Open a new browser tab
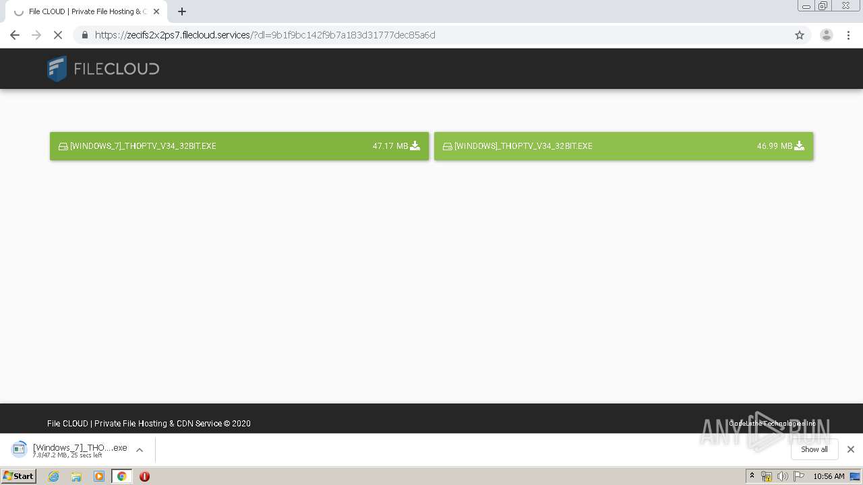Image resolution: width=863 pixels, height=485 pixels. pyautogui.click(x=182, y=11)
